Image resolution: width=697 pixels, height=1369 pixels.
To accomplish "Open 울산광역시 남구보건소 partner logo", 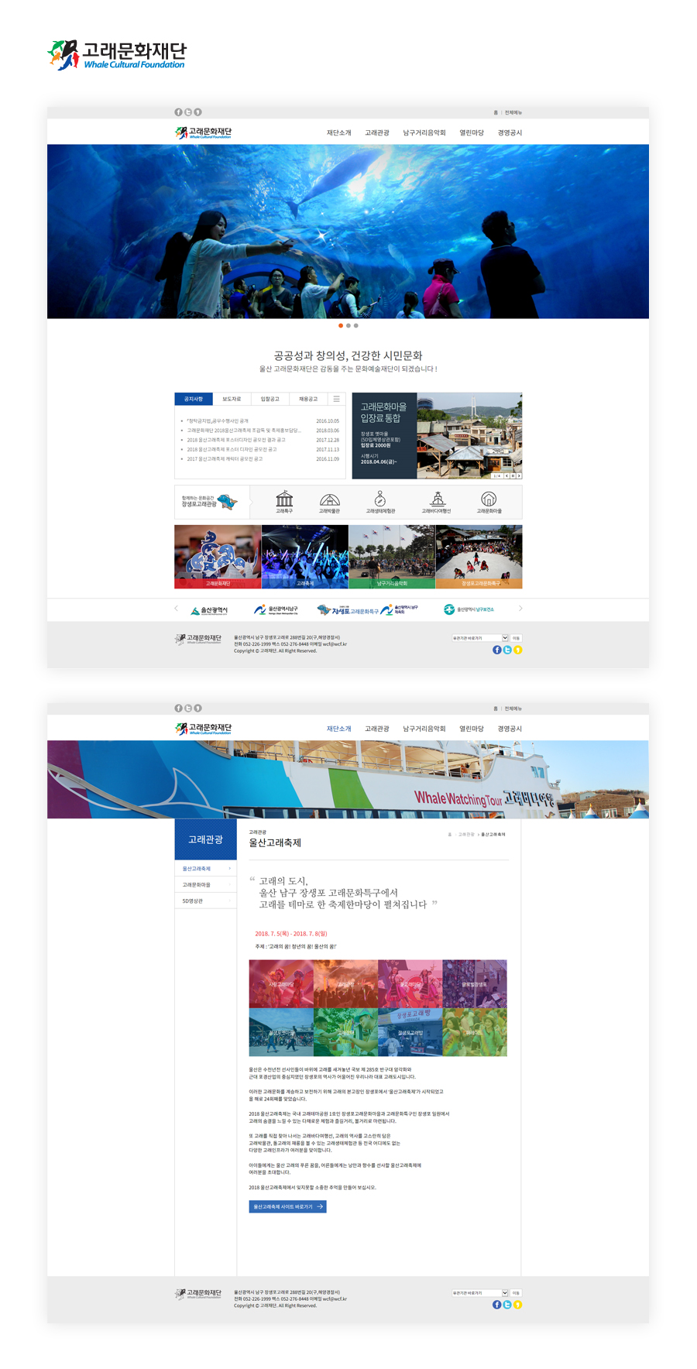I will 469,609.
